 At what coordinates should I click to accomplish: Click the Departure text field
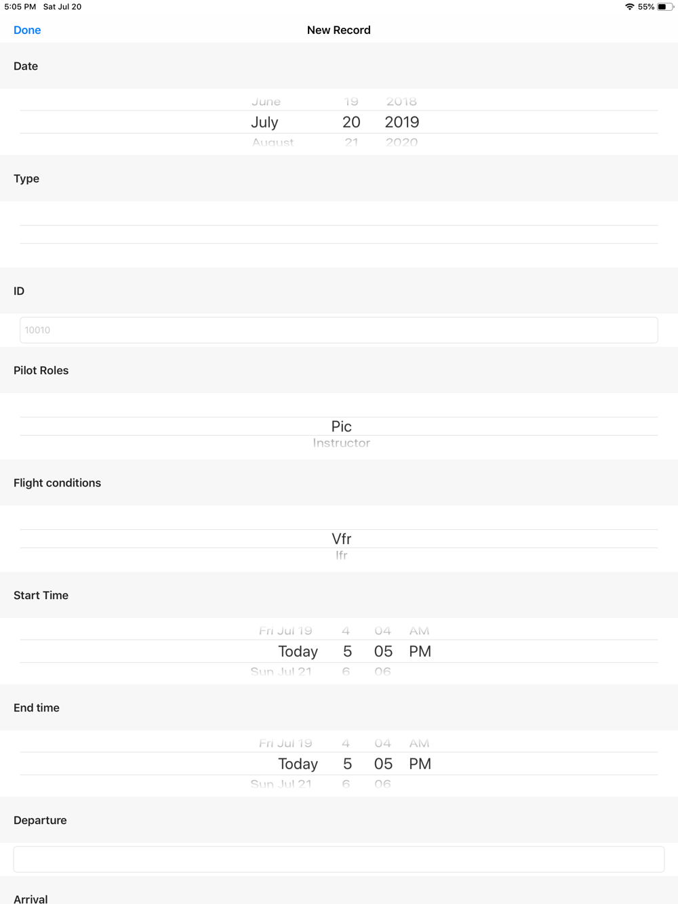[x=339, y=859]
